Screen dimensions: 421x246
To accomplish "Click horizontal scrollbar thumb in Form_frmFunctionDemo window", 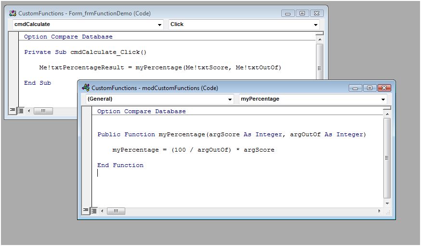I will click(x=43, y=111).
